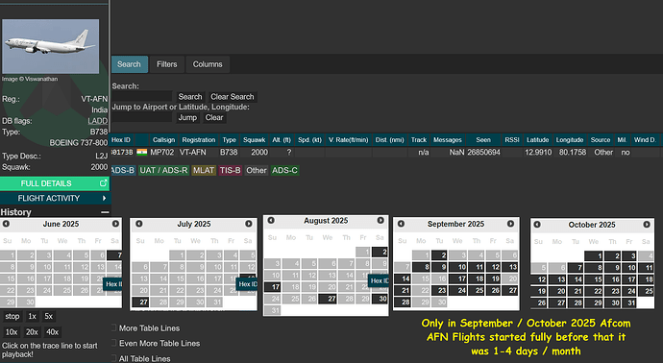663x363 pixels.
Task: Sort table by Alt. (ft) column
Action: [x=282, y=140]
